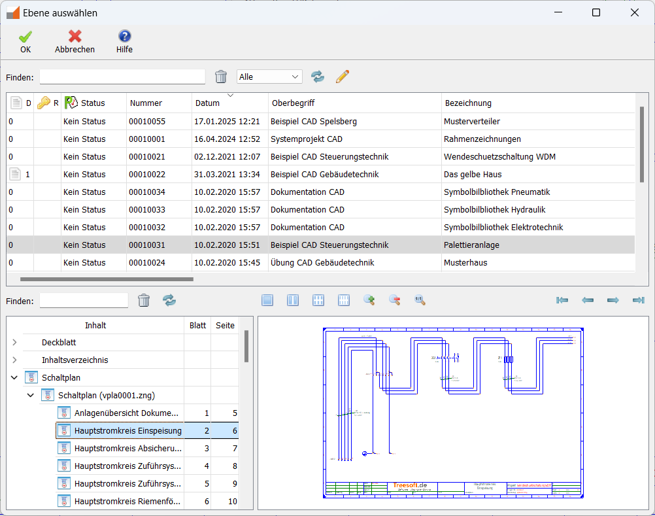Switch the preview to six-page grid layout
Screen dimensions: 655x516
pyautogui.click(x=318, y=300)
